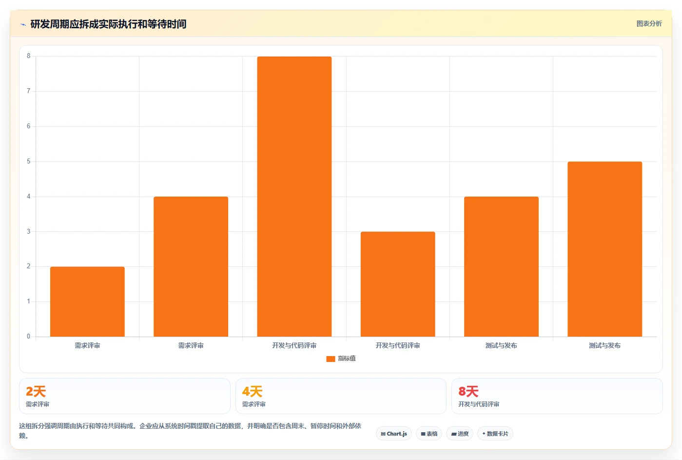This screenshot has height=460, width=682.
Task: Click the x-axis label under the 3-value bar
Action: coord(398,345)
